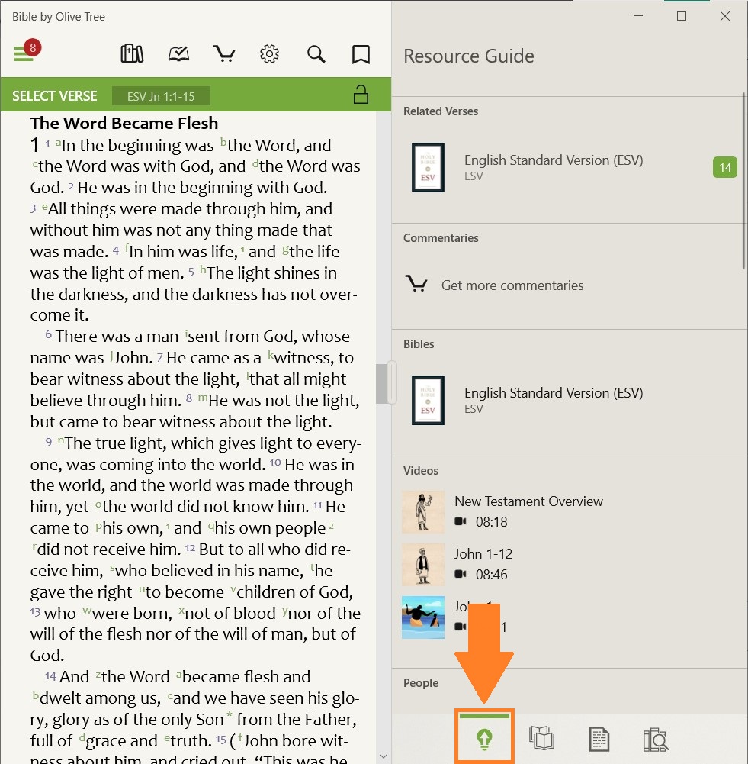Click the John 1-12 video thumbnail
Screen dimensions: 748x764
pos(423,564)
